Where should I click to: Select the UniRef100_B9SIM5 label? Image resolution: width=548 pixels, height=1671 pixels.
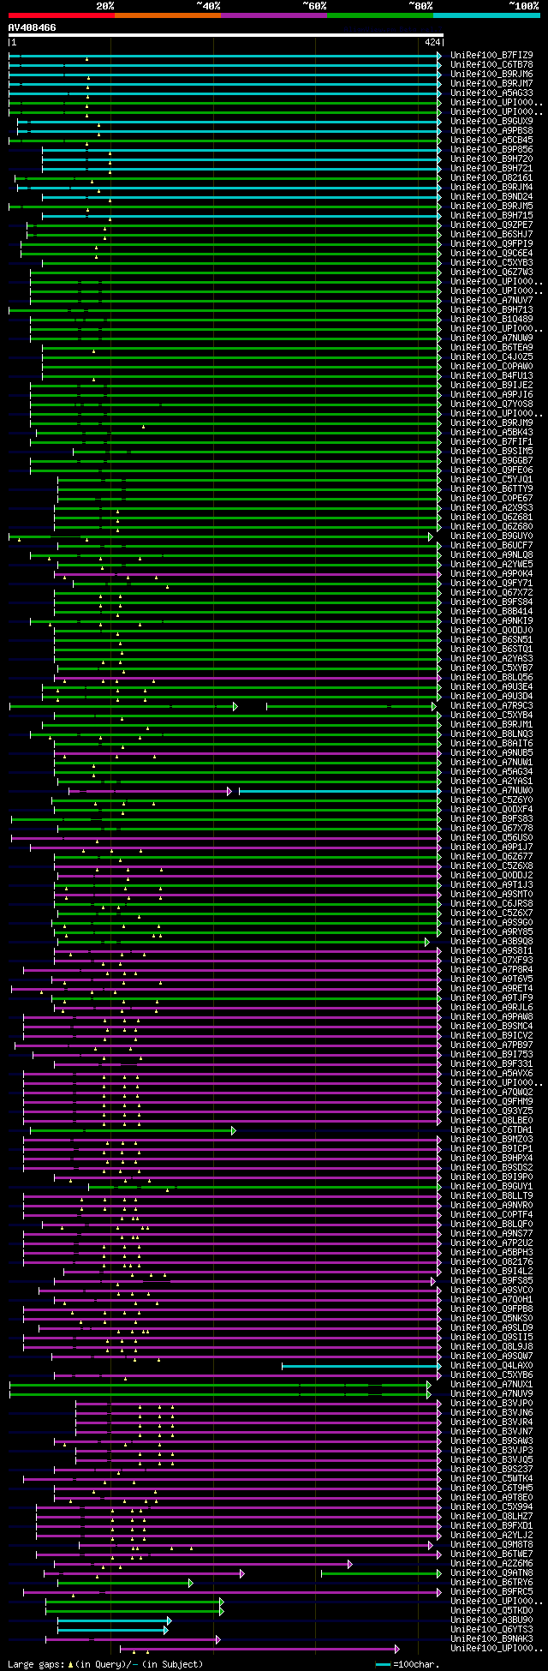(491, 452)
